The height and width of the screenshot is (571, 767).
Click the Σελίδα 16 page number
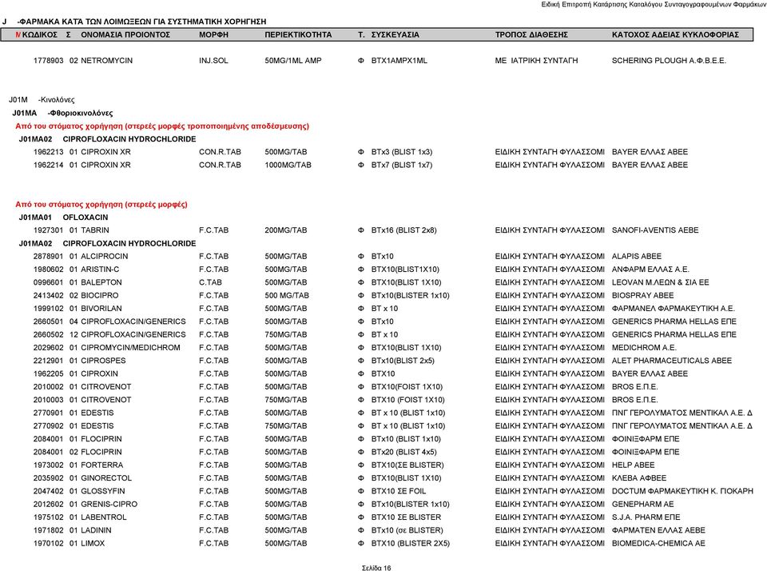[x=376, y=568]
